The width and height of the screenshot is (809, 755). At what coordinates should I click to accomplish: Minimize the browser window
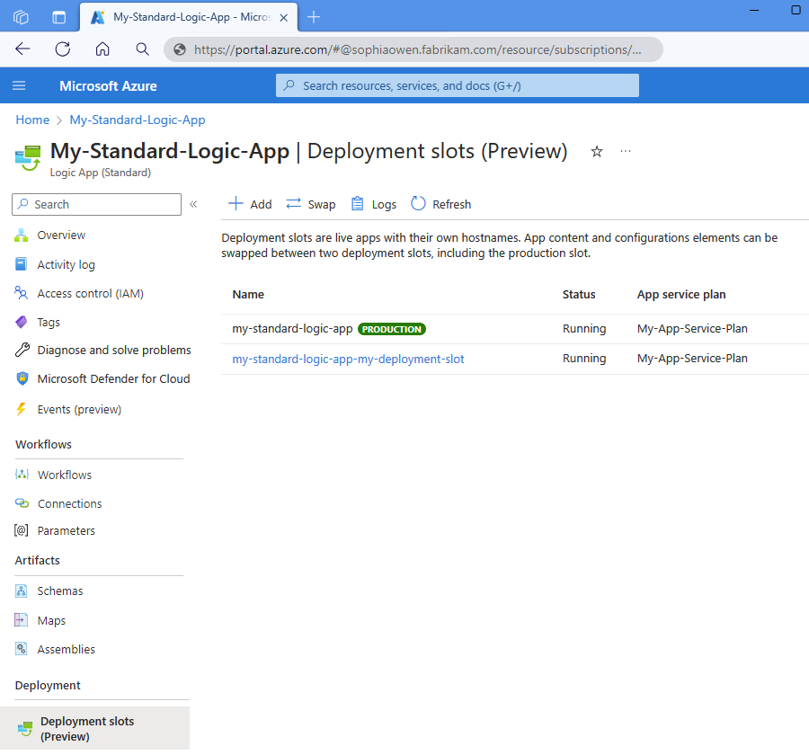[x=754, y=10]
